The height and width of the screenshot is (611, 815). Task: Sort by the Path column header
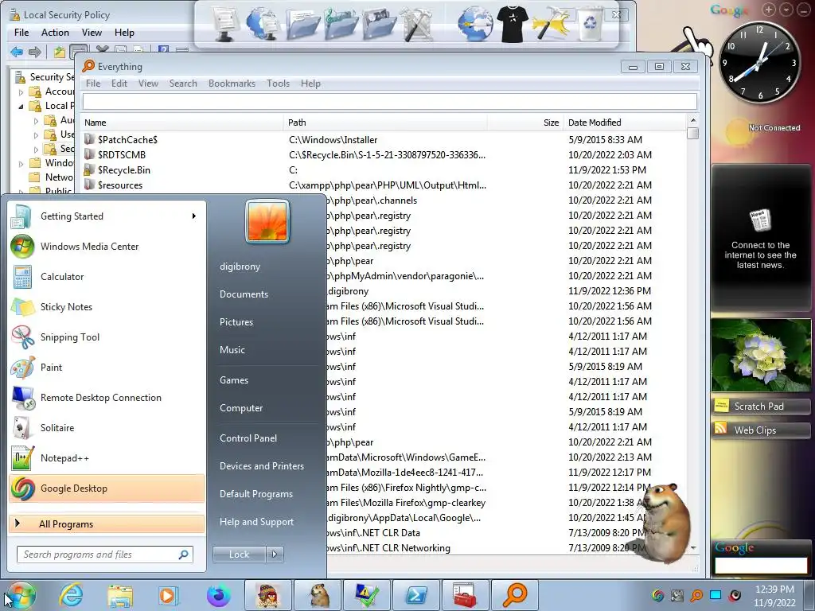[386, 123]
